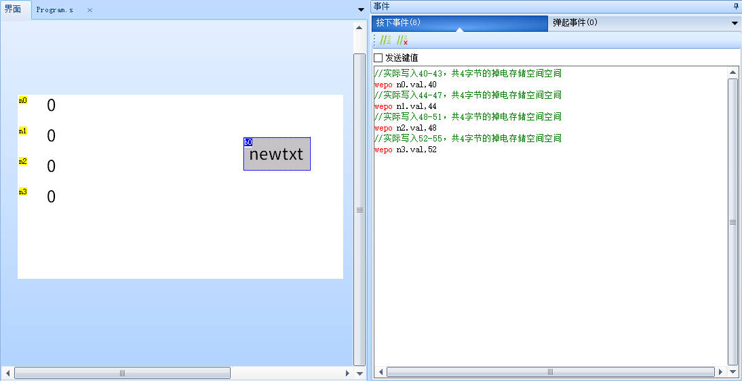Click the code line 'wepo n0.val,40'

[406, 85]
